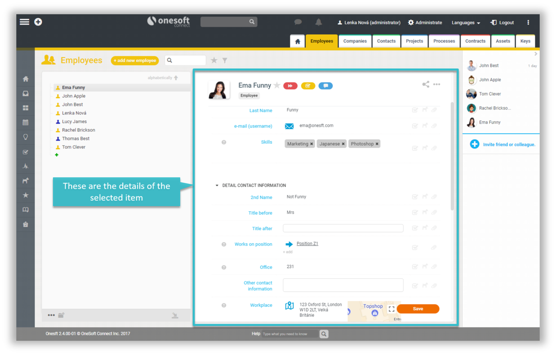The image size is (556, 355).
Task: Toggle favorite star next to Ema Funny's name
Action: [277, 86]
